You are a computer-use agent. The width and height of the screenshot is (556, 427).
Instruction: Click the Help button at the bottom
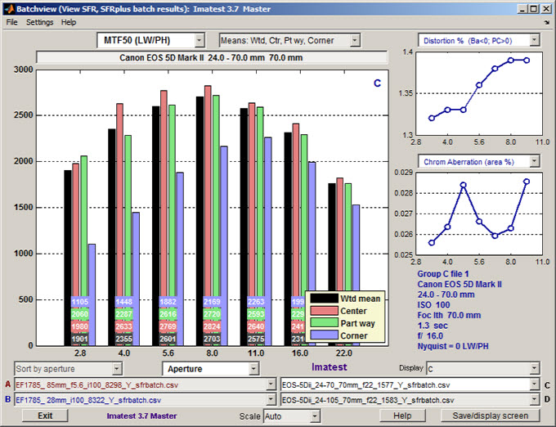[402, 416]
